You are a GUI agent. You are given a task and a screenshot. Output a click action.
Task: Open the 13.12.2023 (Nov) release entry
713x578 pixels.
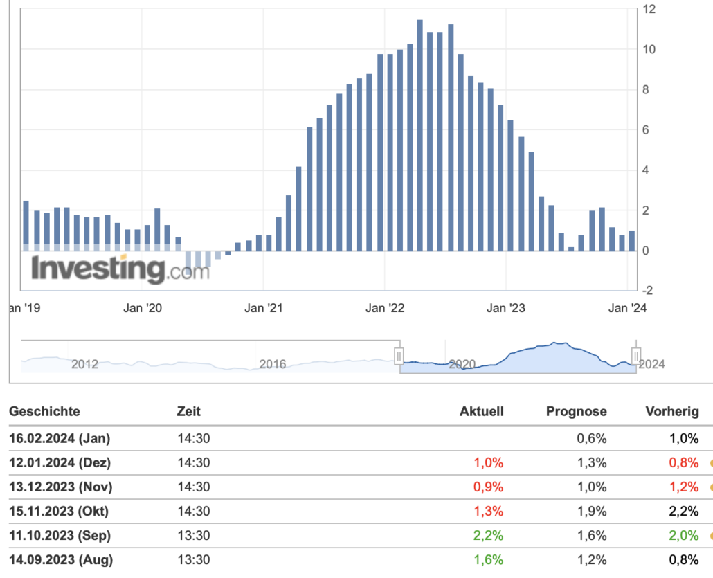[60, 487]
